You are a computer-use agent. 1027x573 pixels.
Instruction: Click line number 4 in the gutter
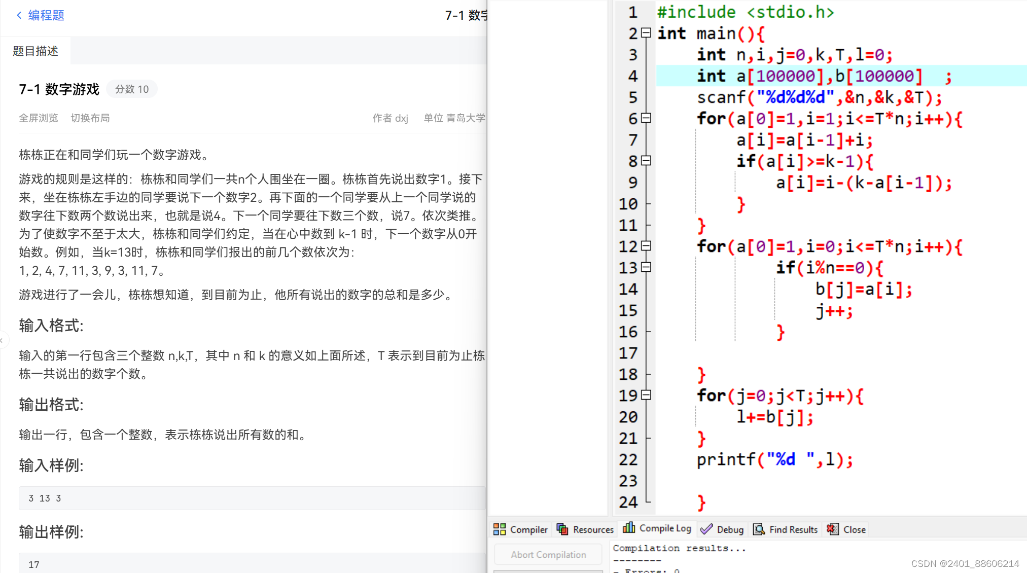(632, 76)
